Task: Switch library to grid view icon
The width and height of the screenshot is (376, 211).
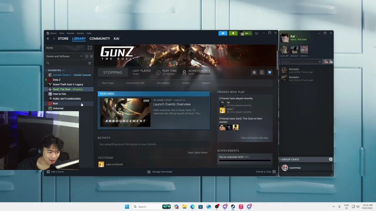Action: point(90,48)
